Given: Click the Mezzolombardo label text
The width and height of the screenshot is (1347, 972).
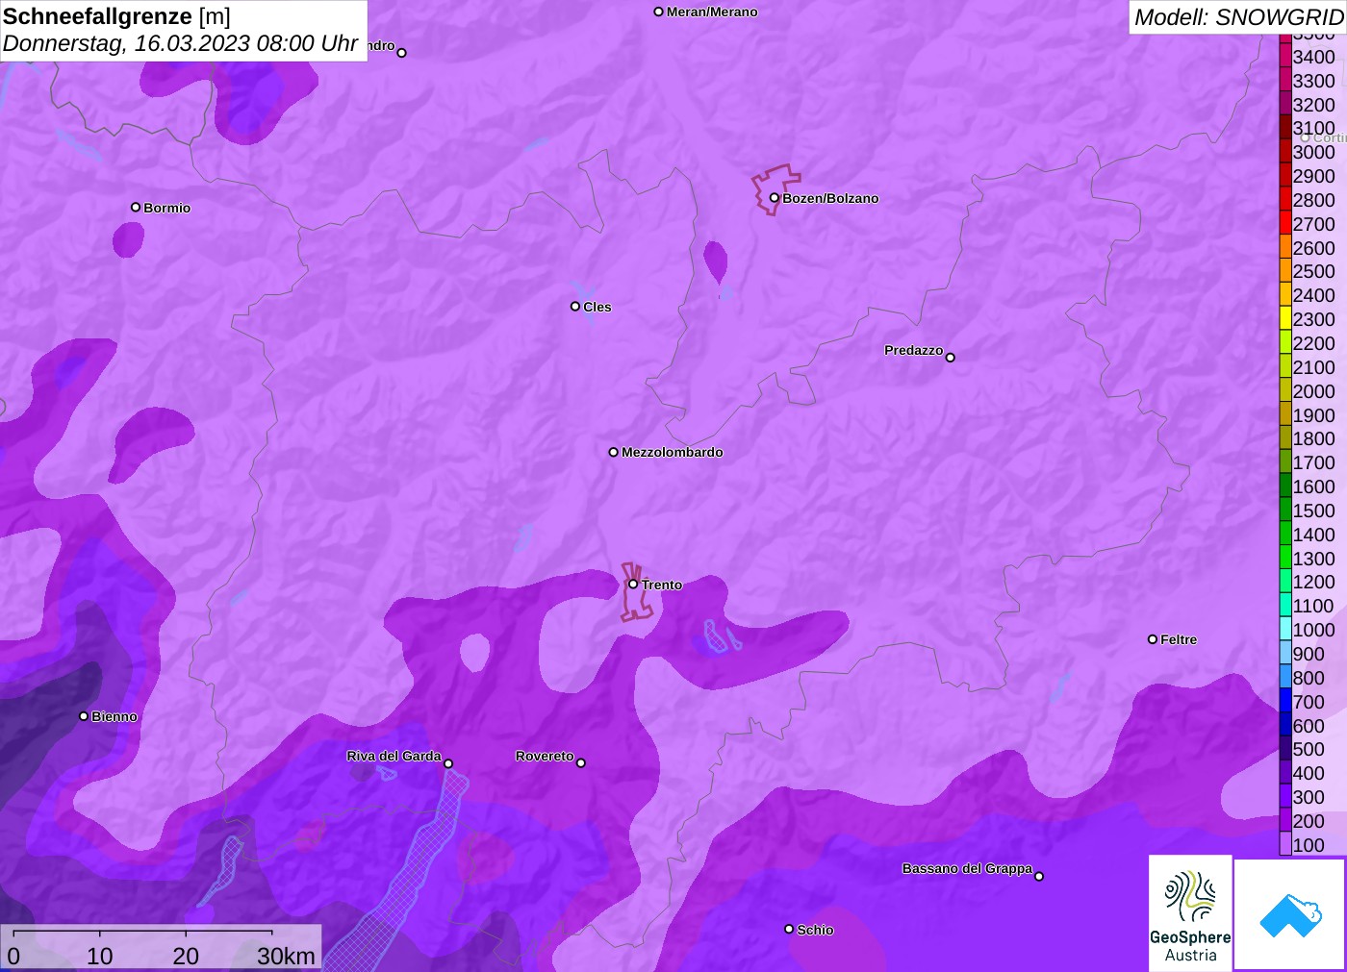Looking at the screenshot, I should [x=673, y=452].
